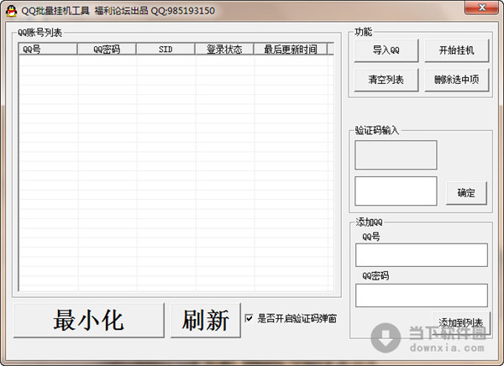Screen dimensions: 504x366
Task: Click 删除选中项 to delete selected item
Action: pyautogui.click(x=456, y=80)
